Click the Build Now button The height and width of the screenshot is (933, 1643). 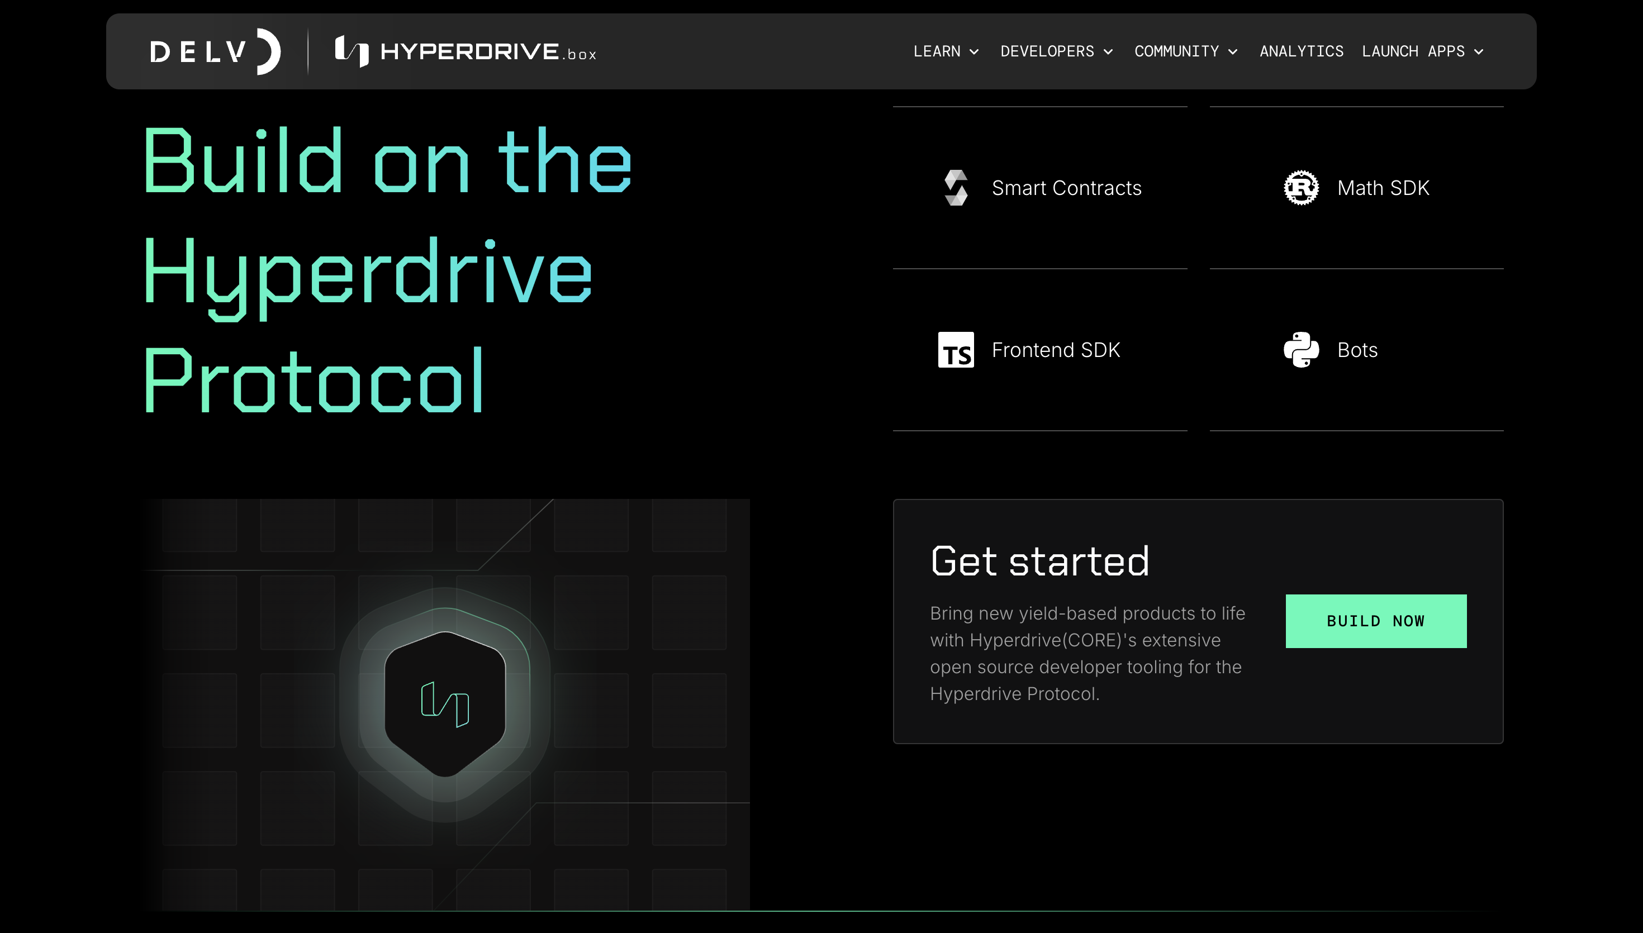tap(1376, 621)
